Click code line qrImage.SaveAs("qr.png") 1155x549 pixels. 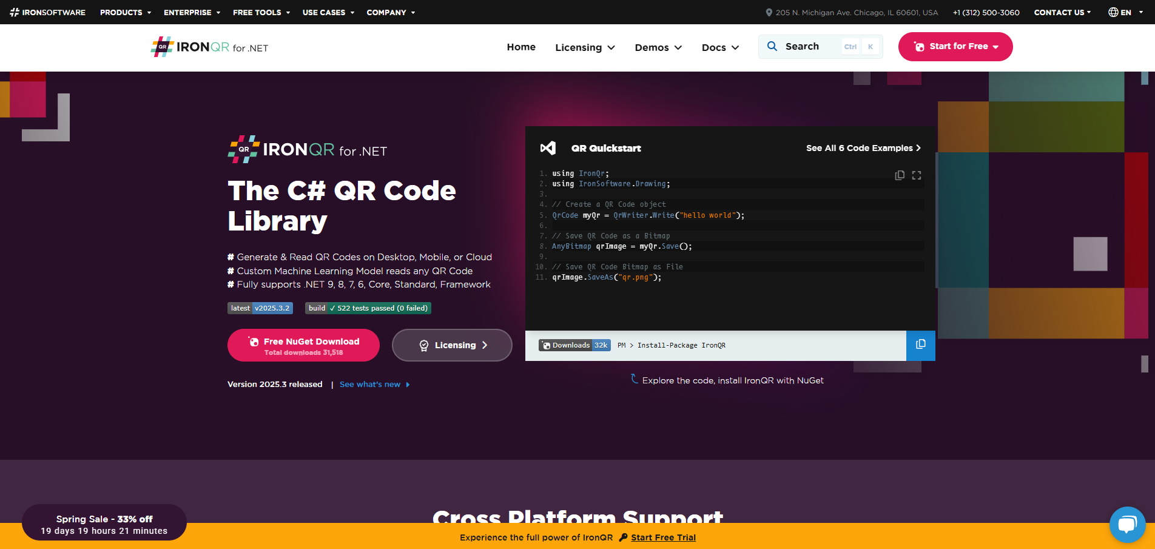tap(607, 277)
